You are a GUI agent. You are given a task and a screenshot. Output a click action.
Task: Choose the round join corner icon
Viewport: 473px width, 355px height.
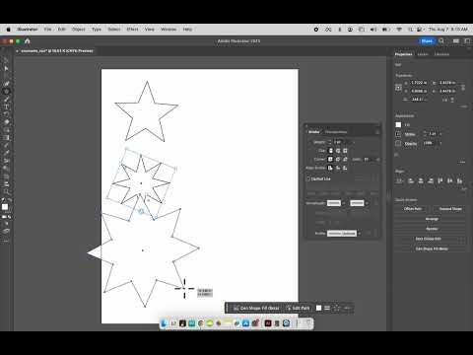click(338, 159)
